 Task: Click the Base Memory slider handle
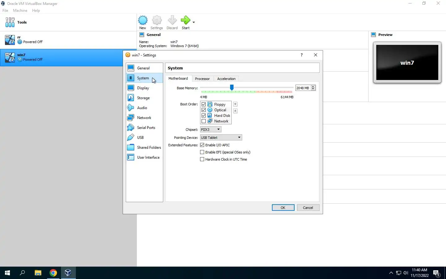[x=232, y=88]
